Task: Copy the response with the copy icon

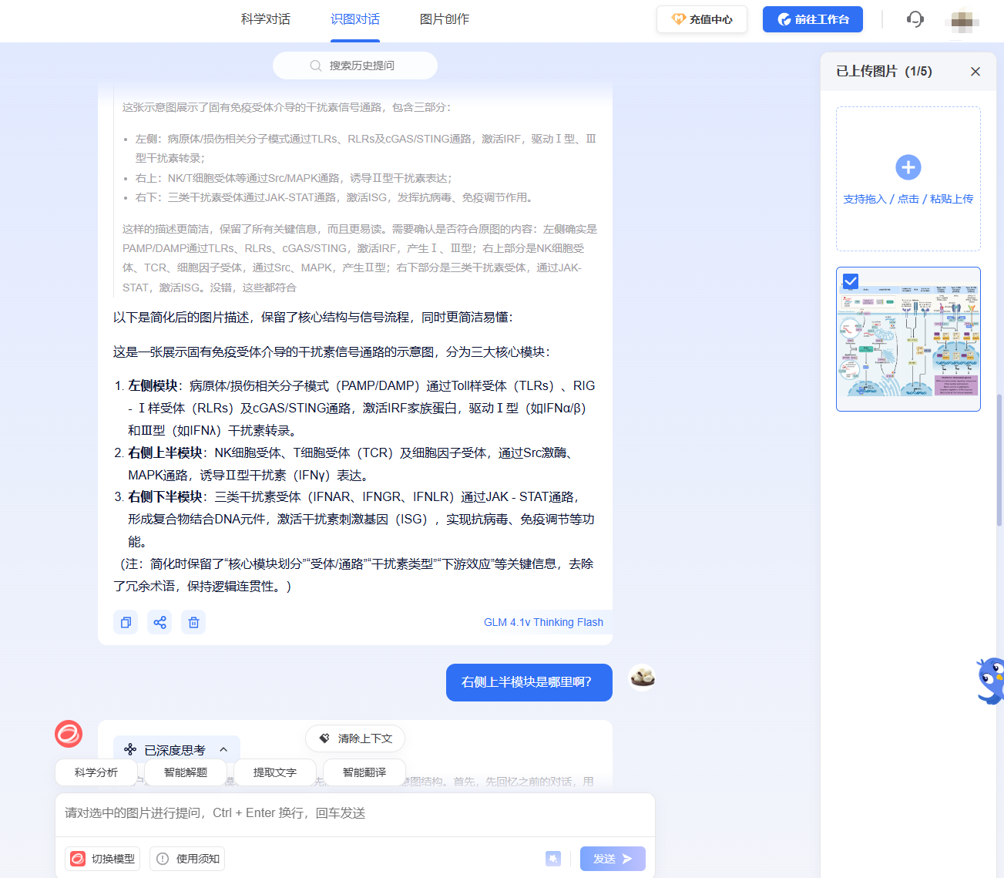Action: pos(126,622)
